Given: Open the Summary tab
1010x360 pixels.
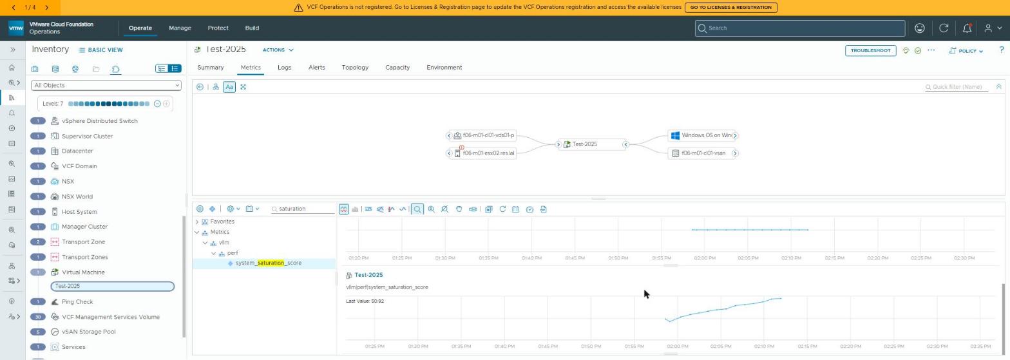Looking at the screenshot, I should 211,68.
